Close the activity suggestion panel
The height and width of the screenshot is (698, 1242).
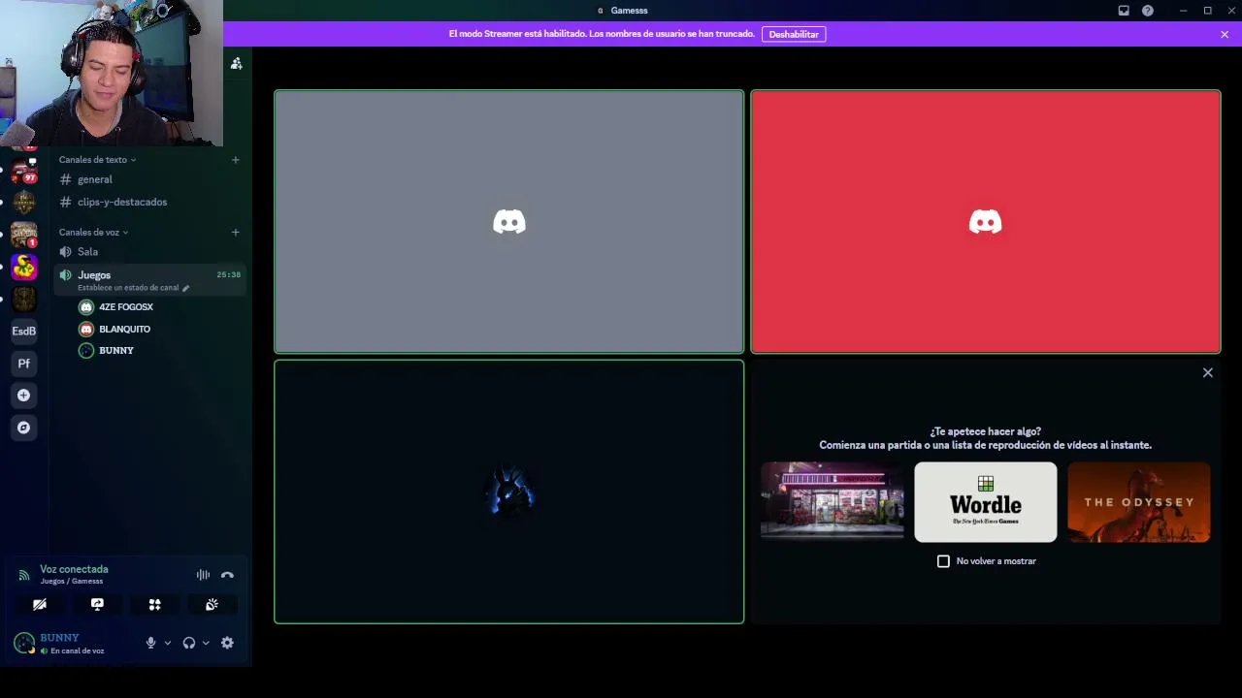pos(1208,373)
